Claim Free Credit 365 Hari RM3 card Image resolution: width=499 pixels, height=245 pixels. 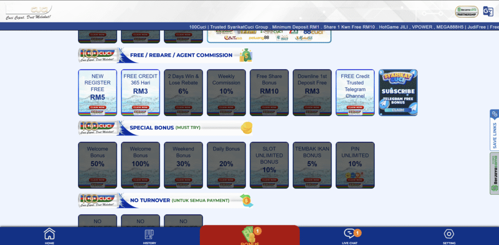coord(140,93)
